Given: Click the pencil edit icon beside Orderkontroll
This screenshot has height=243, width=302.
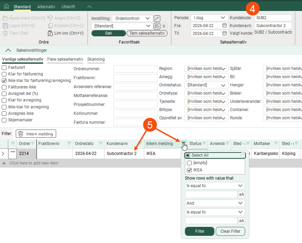Looking at the screenshot, I should (x=157, y=19).
